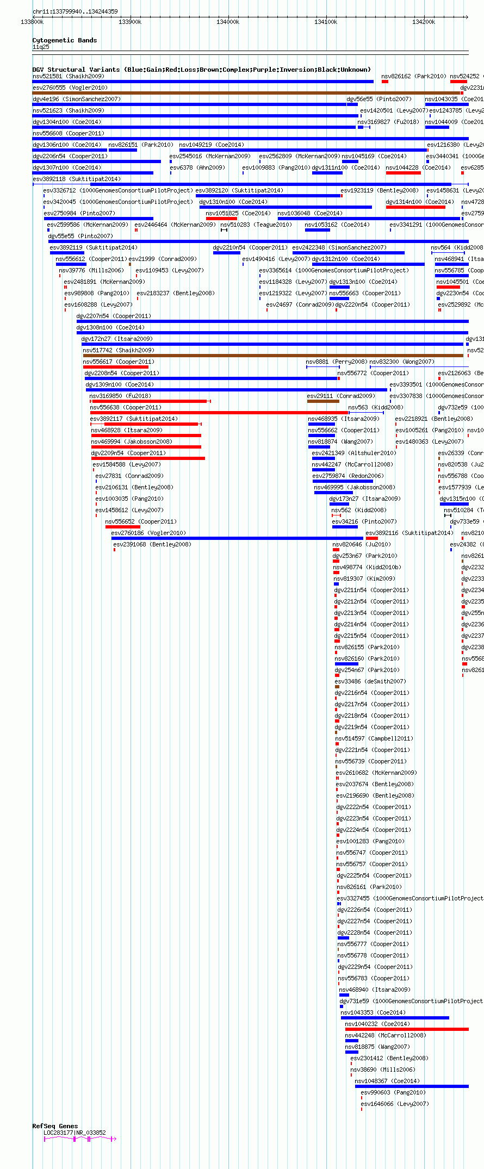Open the nsv832300 (Wong2007) variant
The height and width of the screenshot is (1169, 484).
point(419,367)
